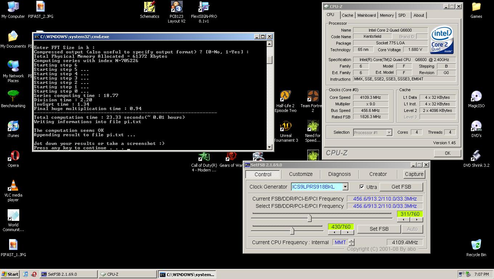
Task: Click Control button in SetFSB
Action: [x=263, y=174]
